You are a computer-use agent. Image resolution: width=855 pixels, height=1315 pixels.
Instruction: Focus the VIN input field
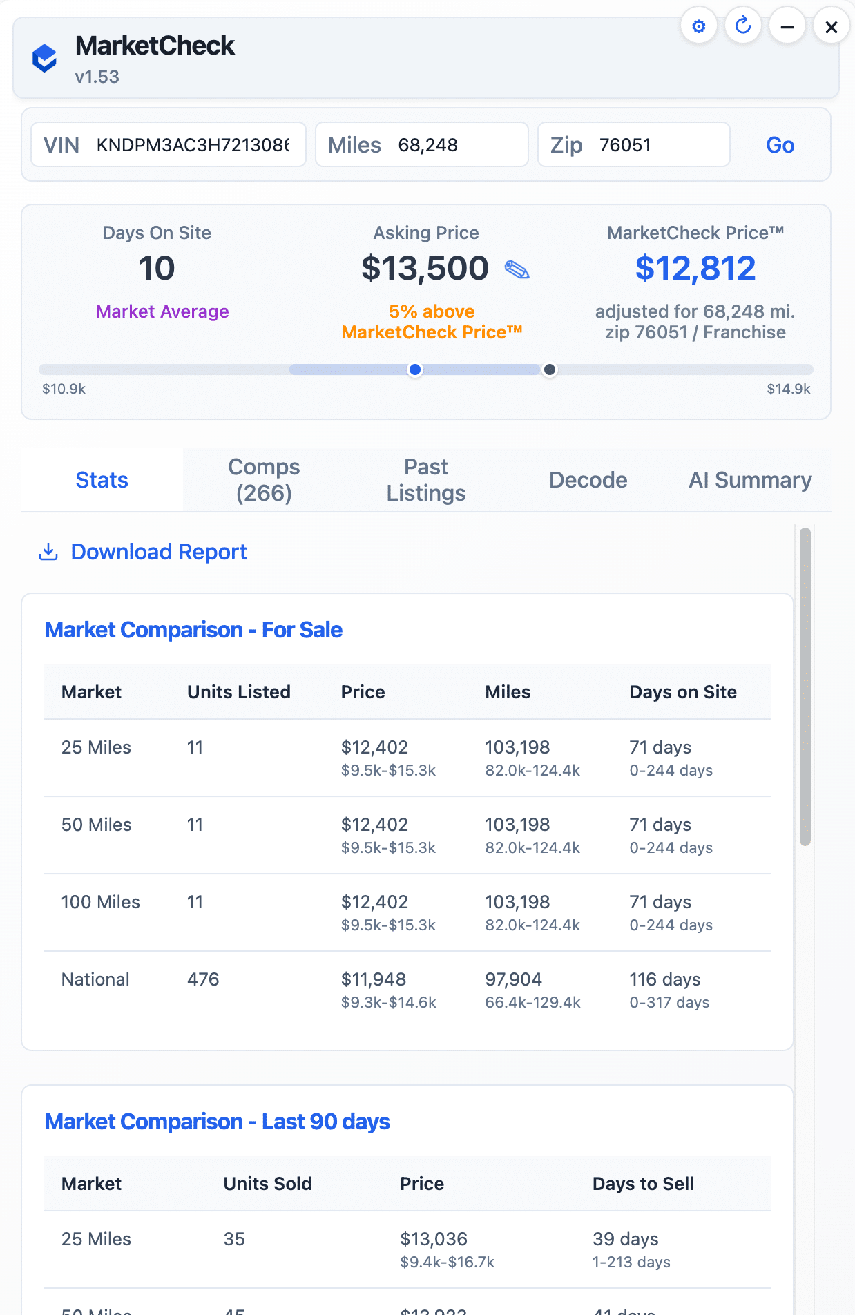(x=169, y=144)
